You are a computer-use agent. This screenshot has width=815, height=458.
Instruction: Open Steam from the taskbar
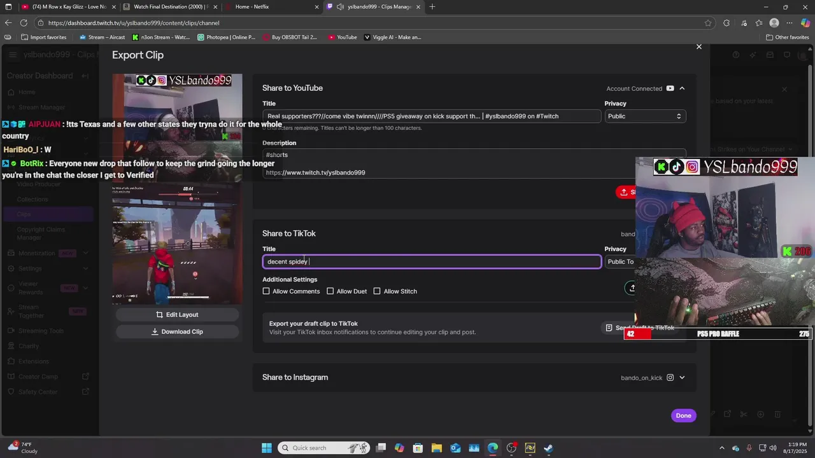pyautogui.click(x=549, y=448)
